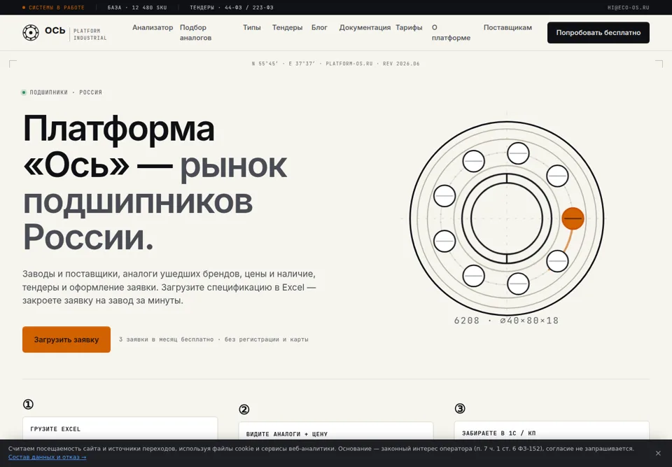Open the Грузите Excel card
This screenshot has width=672, height=467.
tap(120, 428)
